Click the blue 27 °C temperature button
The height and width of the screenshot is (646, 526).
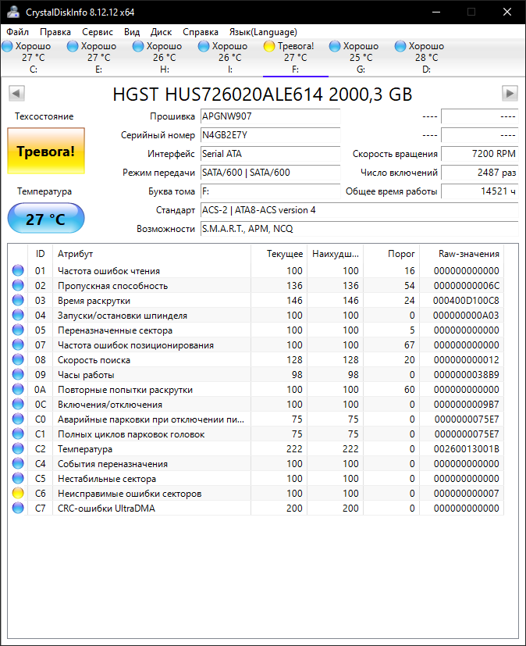click(x=46, y=219)
